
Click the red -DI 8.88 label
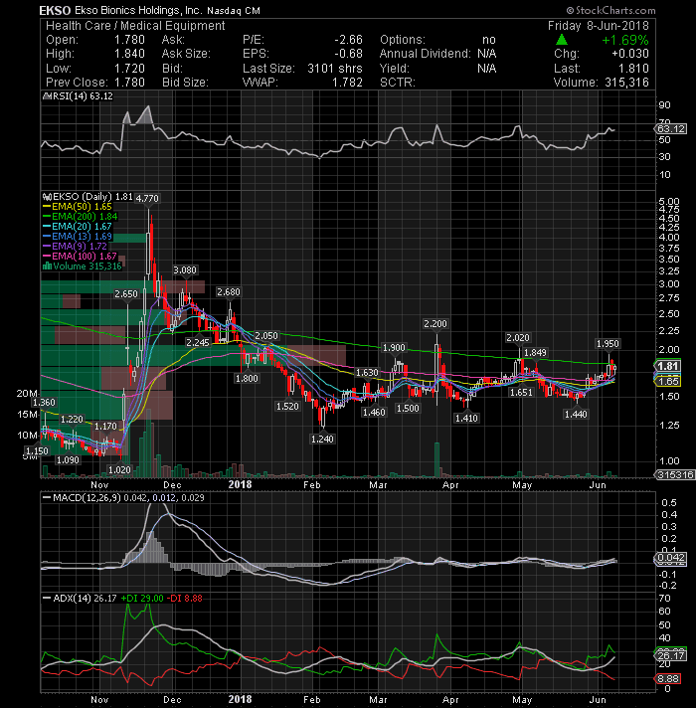click(x=185, y=599)
